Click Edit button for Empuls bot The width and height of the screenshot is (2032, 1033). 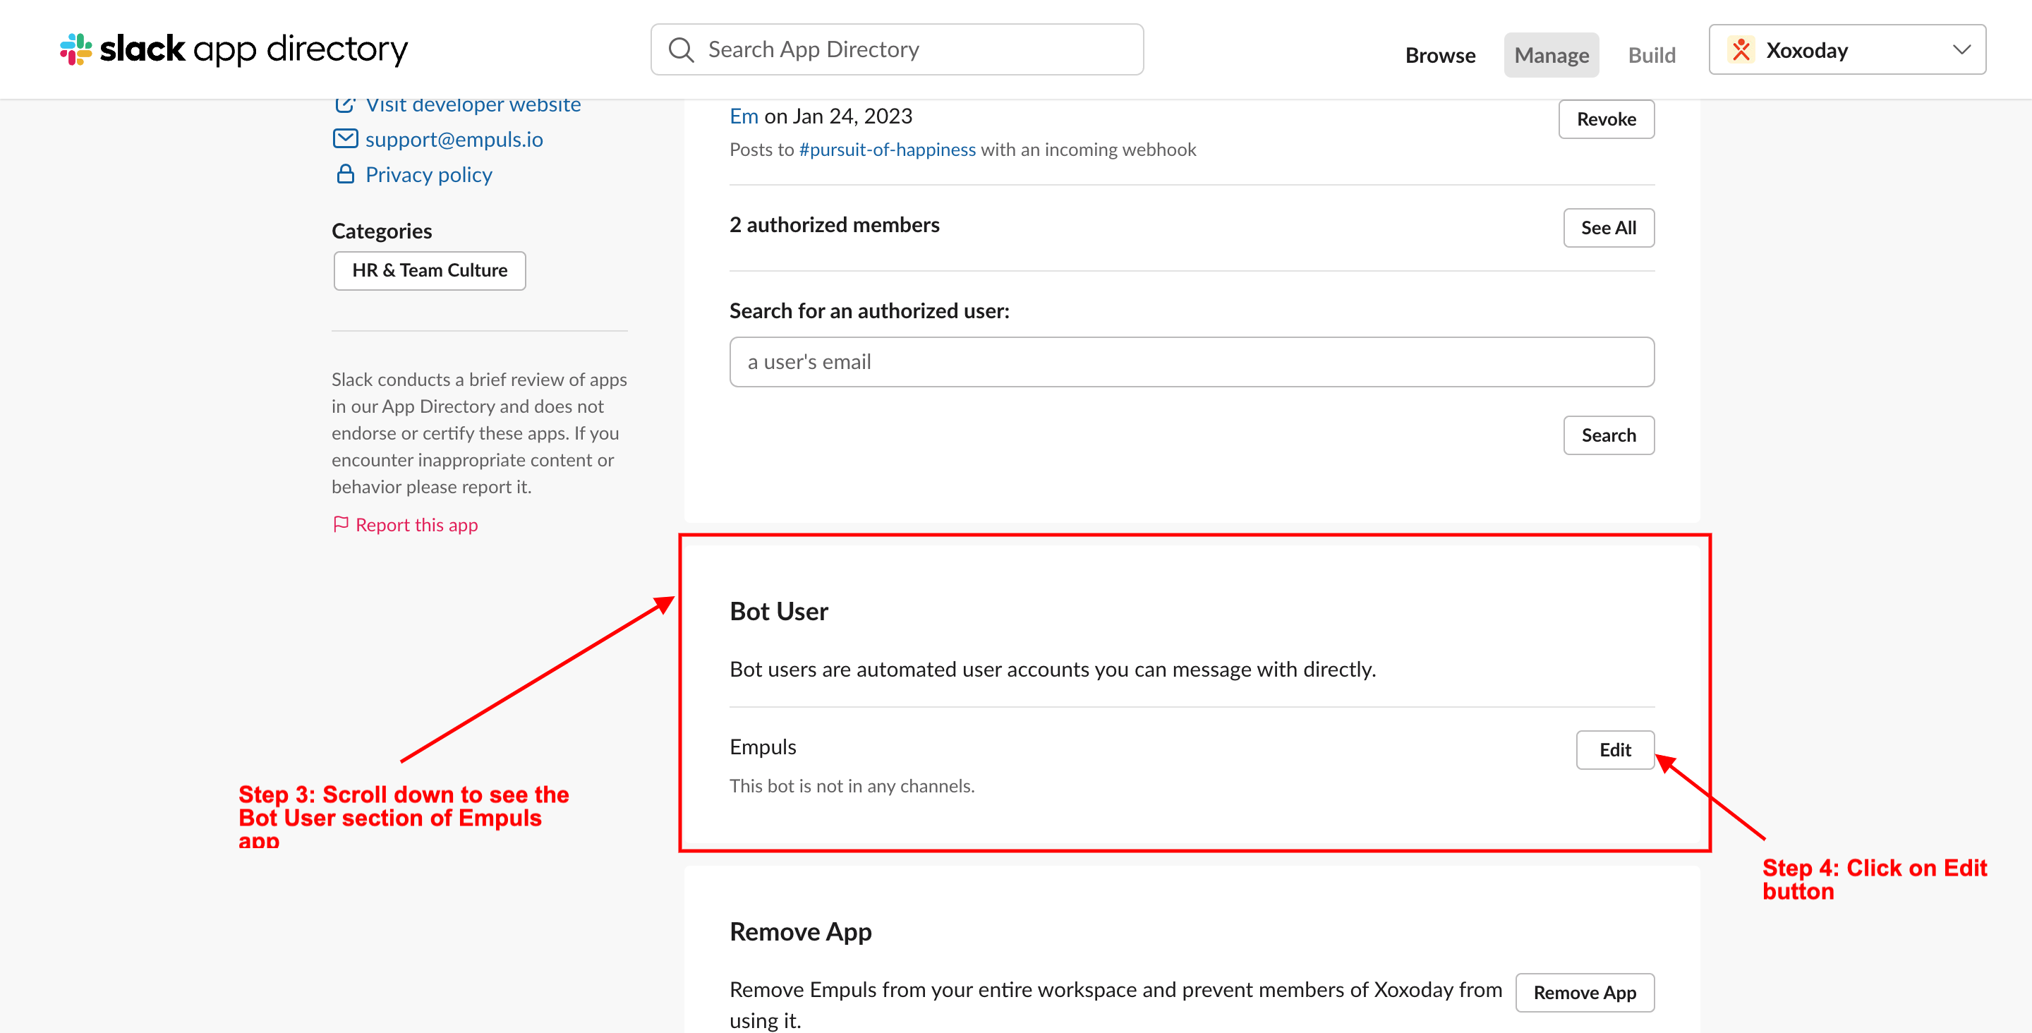point(1615,749)
